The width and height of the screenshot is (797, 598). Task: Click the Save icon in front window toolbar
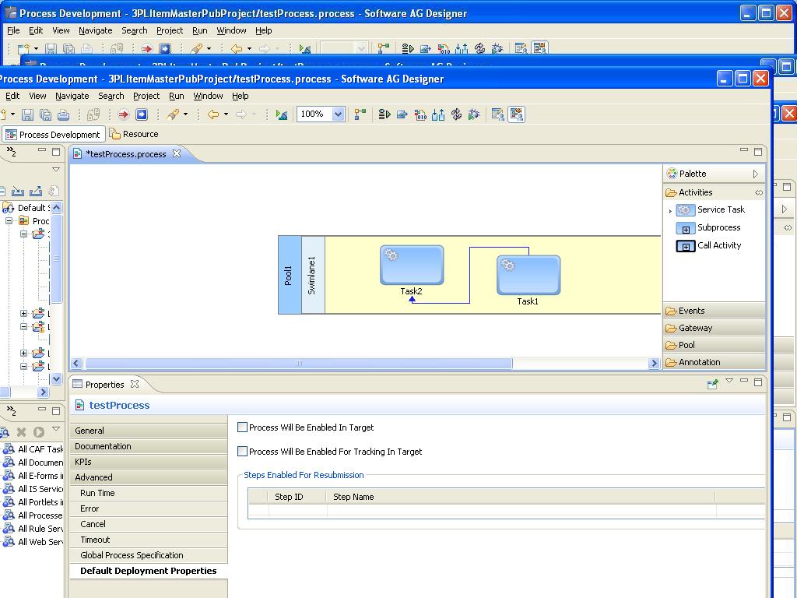click(27, 114)
